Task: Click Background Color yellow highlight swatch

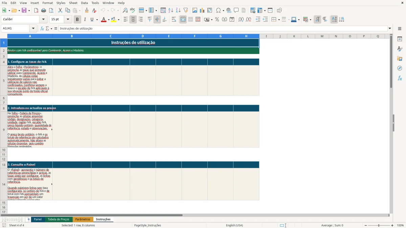Action: click(x=114, y=20)
